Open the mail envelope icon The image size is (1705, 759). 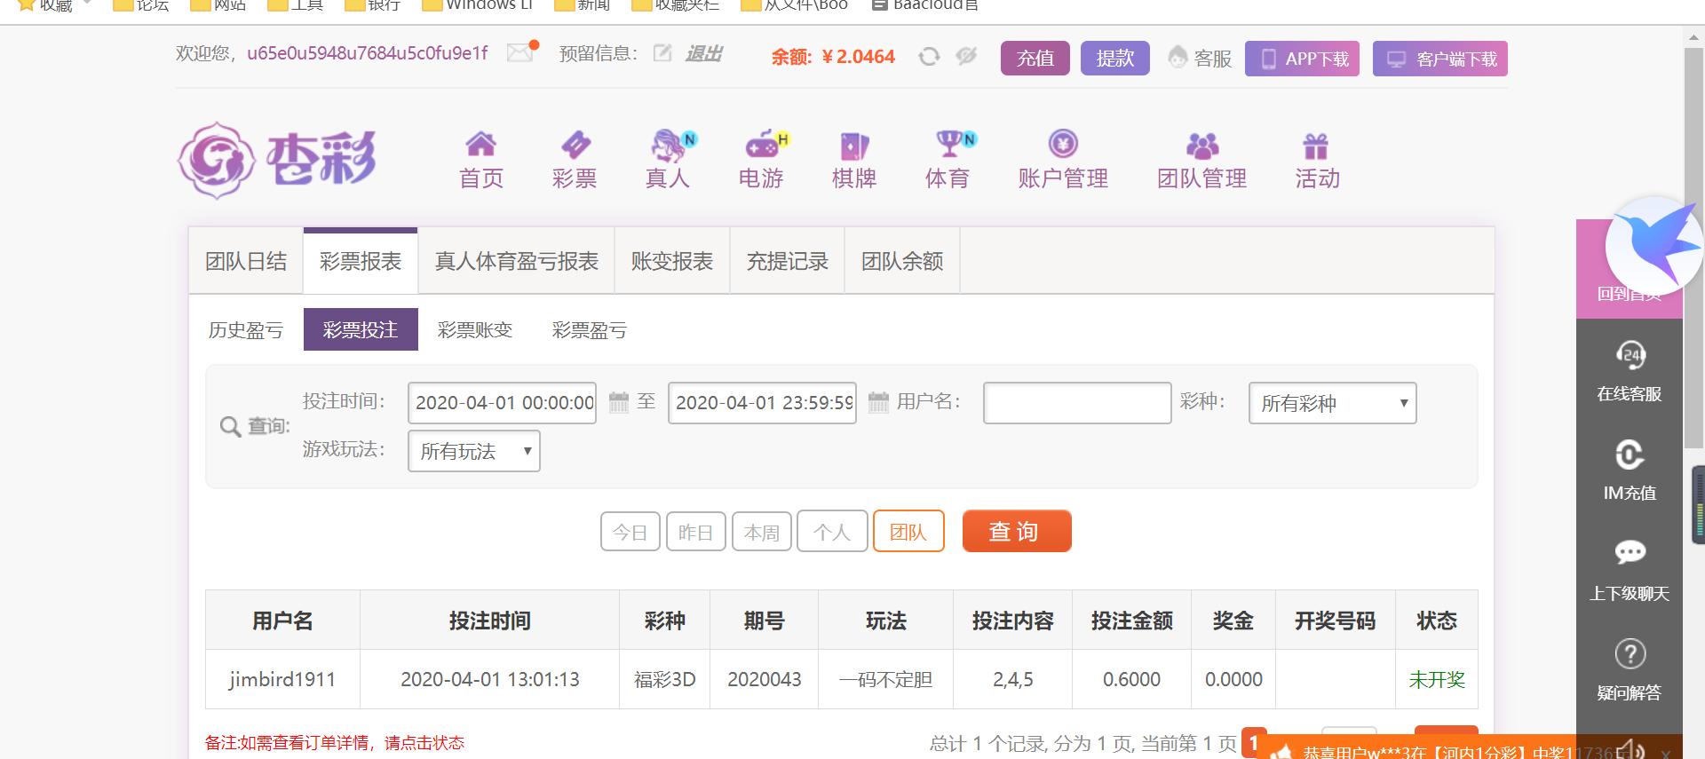point(520,53)
